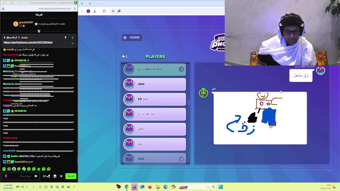Click the translate icon next to star
Viewport: 340px width, 191px height.
click(x=119, y=11)
